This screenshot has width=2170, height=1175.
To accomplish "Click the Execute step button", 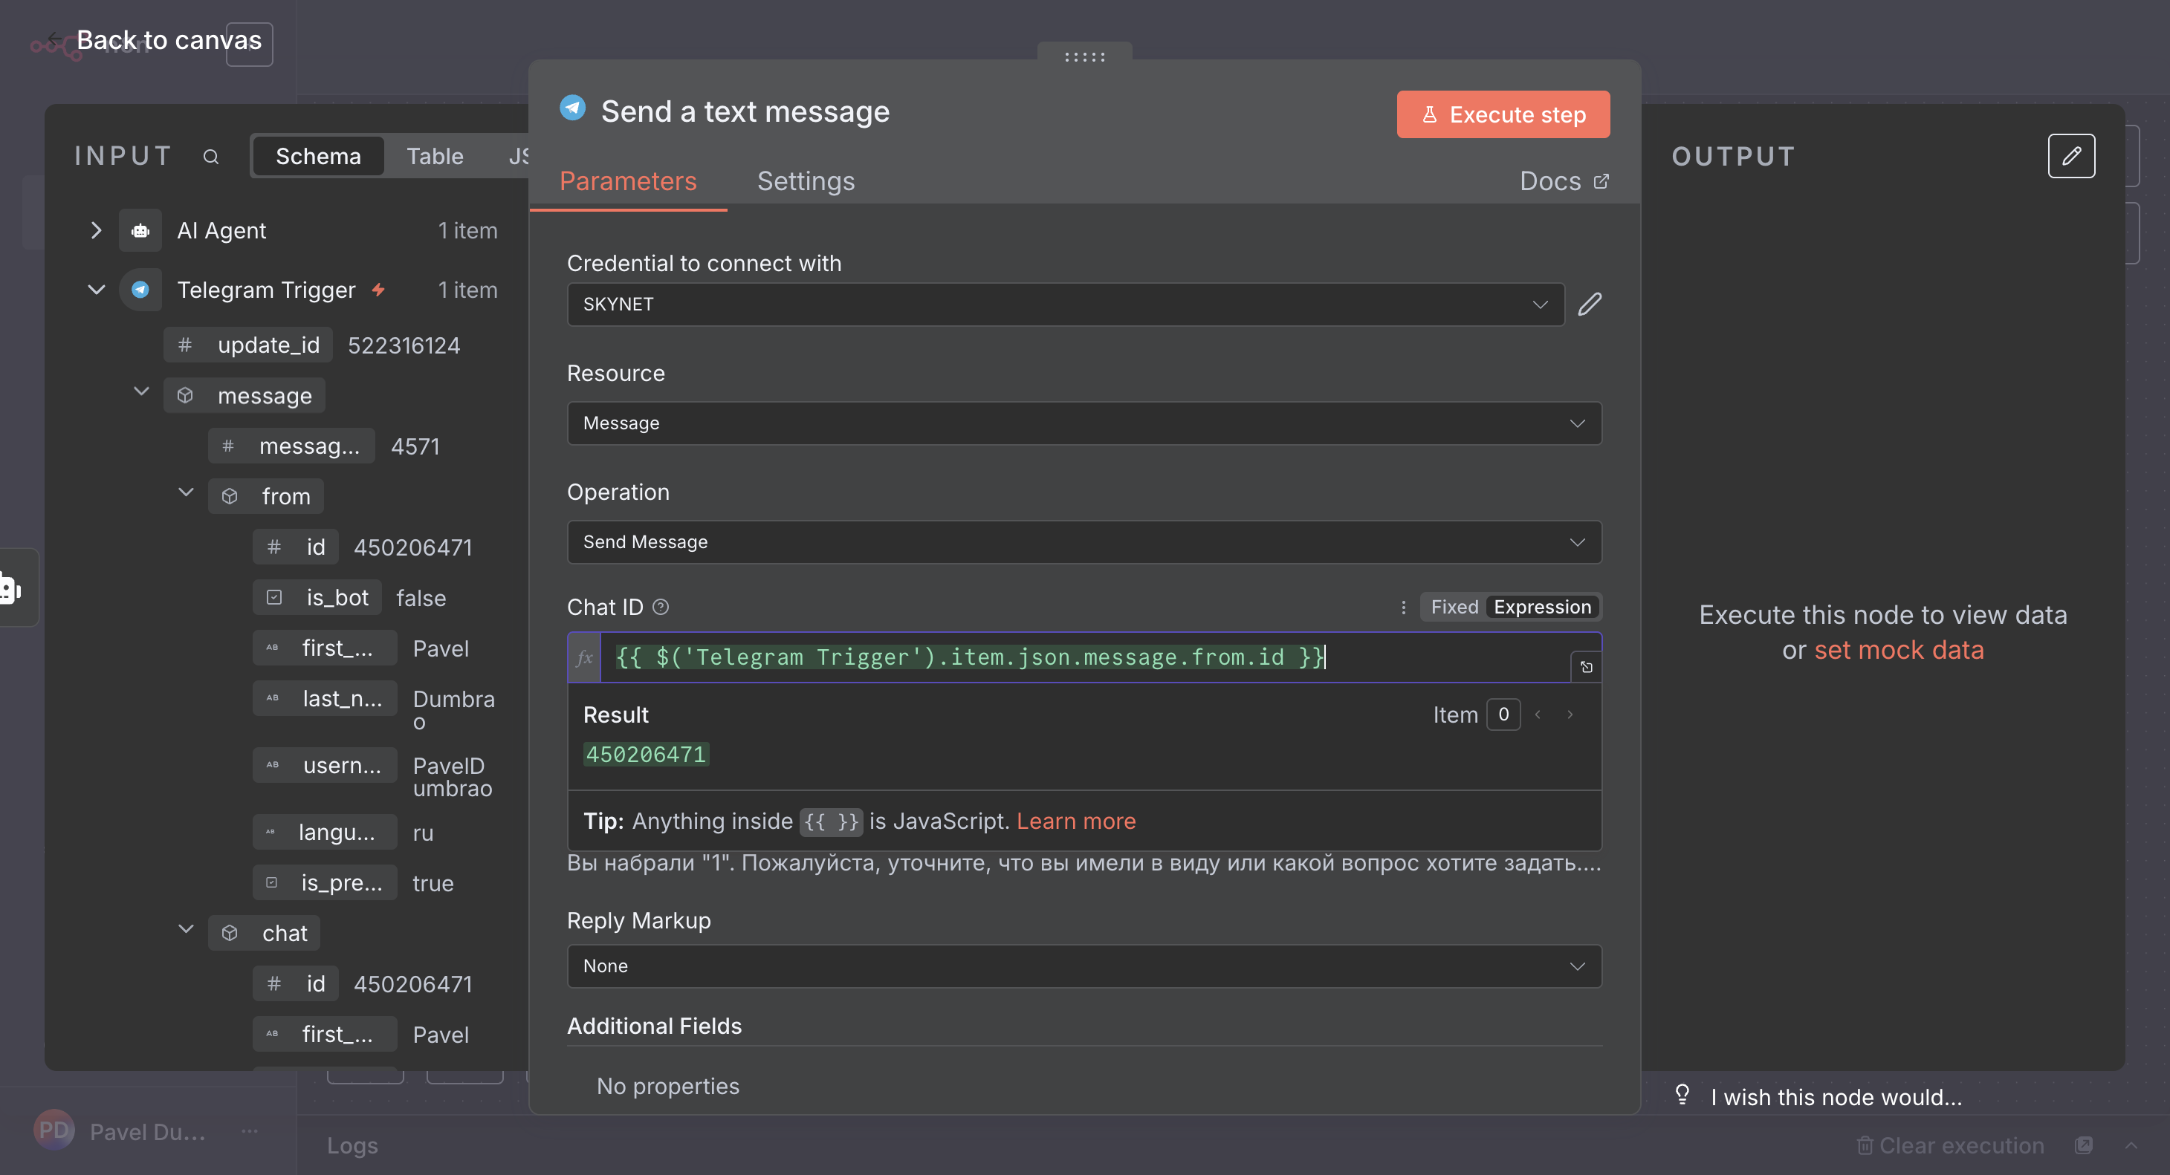I will tap(1503, 114).
